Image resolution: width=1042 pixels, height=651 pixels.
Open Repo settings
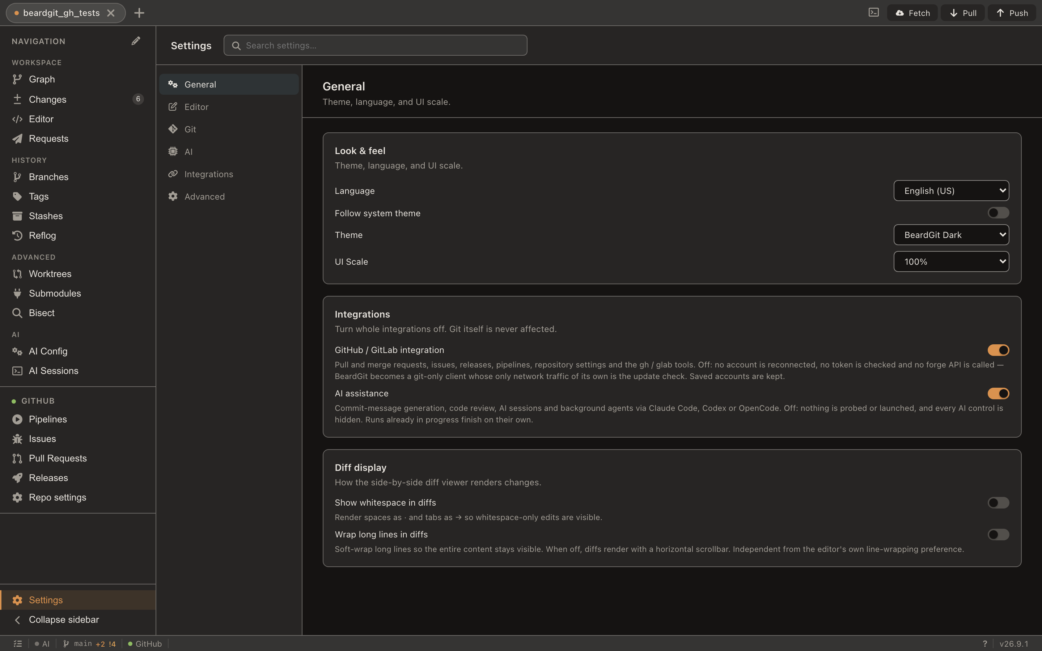(x=78, y=497)
